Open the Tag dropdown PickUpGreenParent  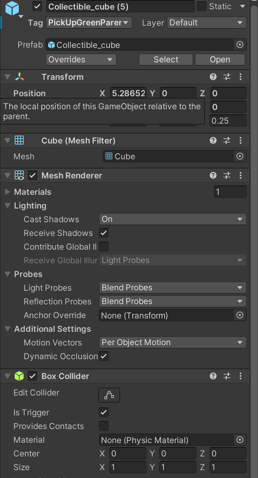click(x=89, y=23)
